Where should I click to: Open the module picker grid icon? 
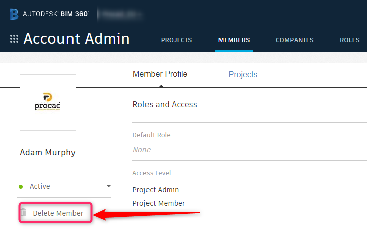pos(14,39)
